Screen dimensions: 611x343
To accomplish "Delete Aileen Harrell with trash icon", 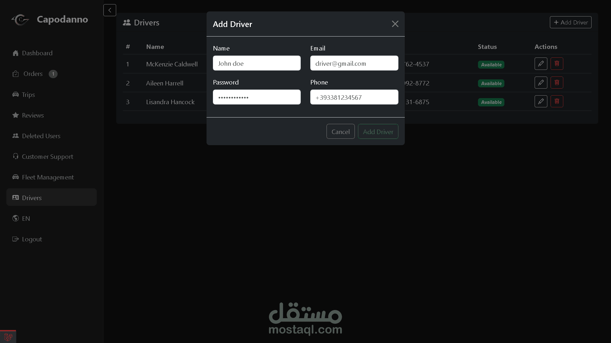I will coord(557,83).
